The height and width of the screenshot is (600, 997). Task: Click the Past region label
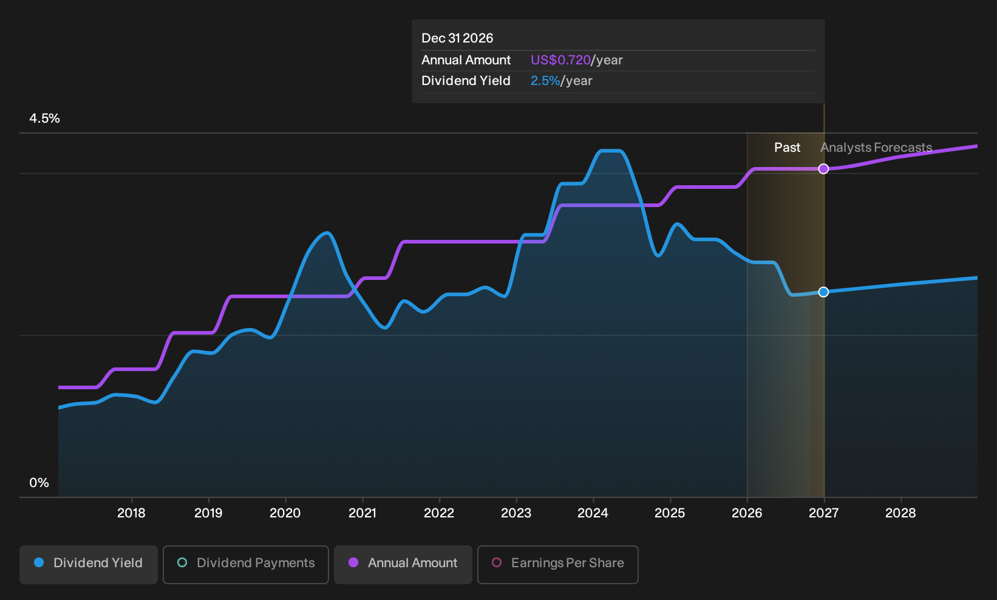click(x=787, y=148)
